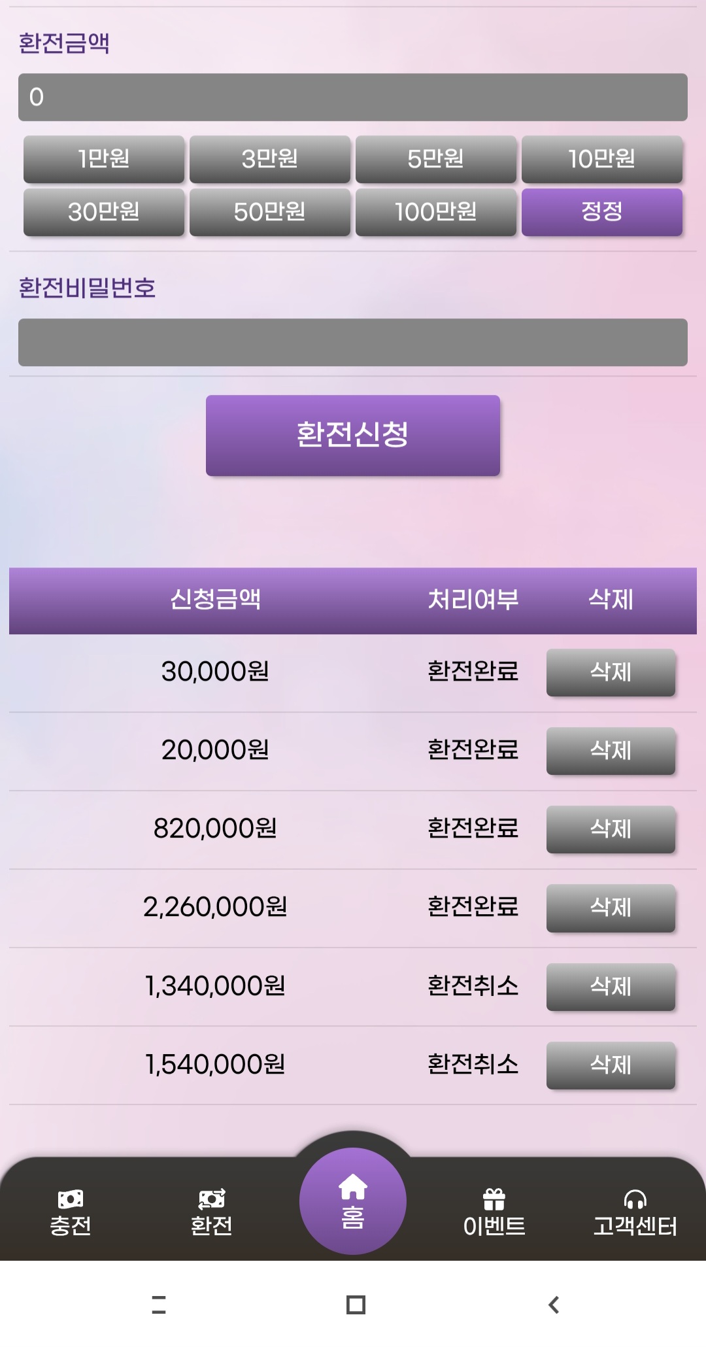Remove the 2,260,000원 entry with 삭제
Screen dimensions: 706x1349
[x=611, y=908]
